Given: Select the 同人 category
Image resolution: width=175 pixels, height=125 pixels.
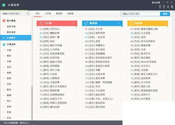Looking at the screenshot, I should click(9, 101).
